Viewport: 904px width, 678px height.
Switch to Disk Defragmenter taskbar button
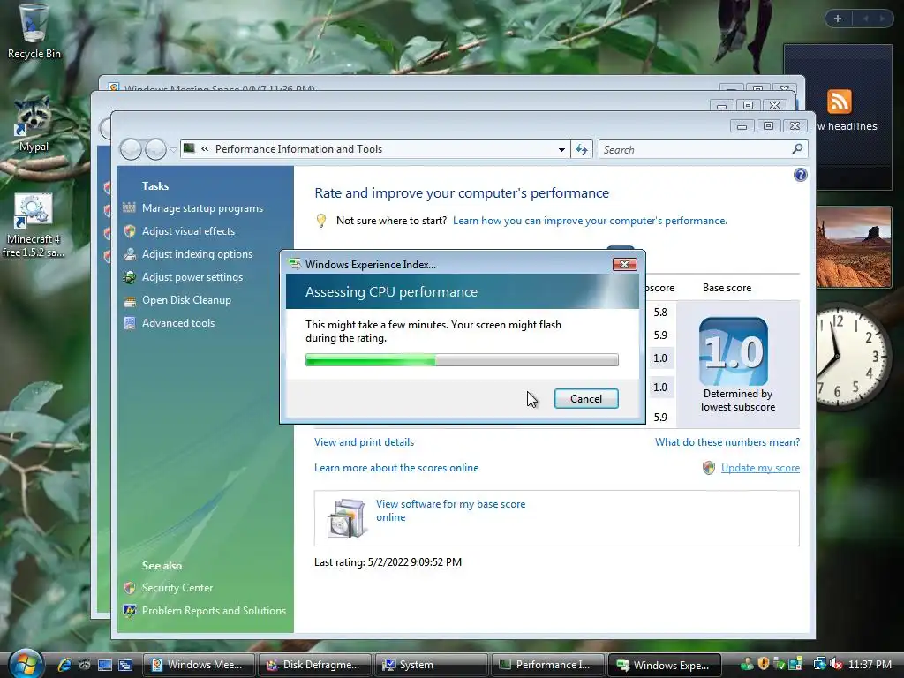[314, 665]
